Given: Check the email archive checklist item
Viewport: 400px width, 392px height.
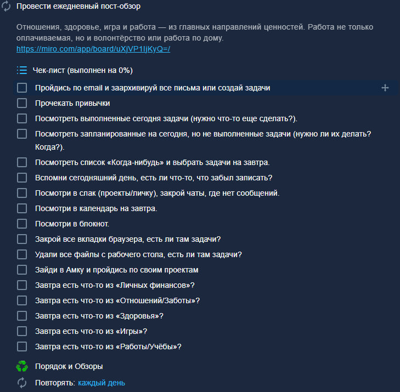Looking at the screenshot, I should pos(22,88).
